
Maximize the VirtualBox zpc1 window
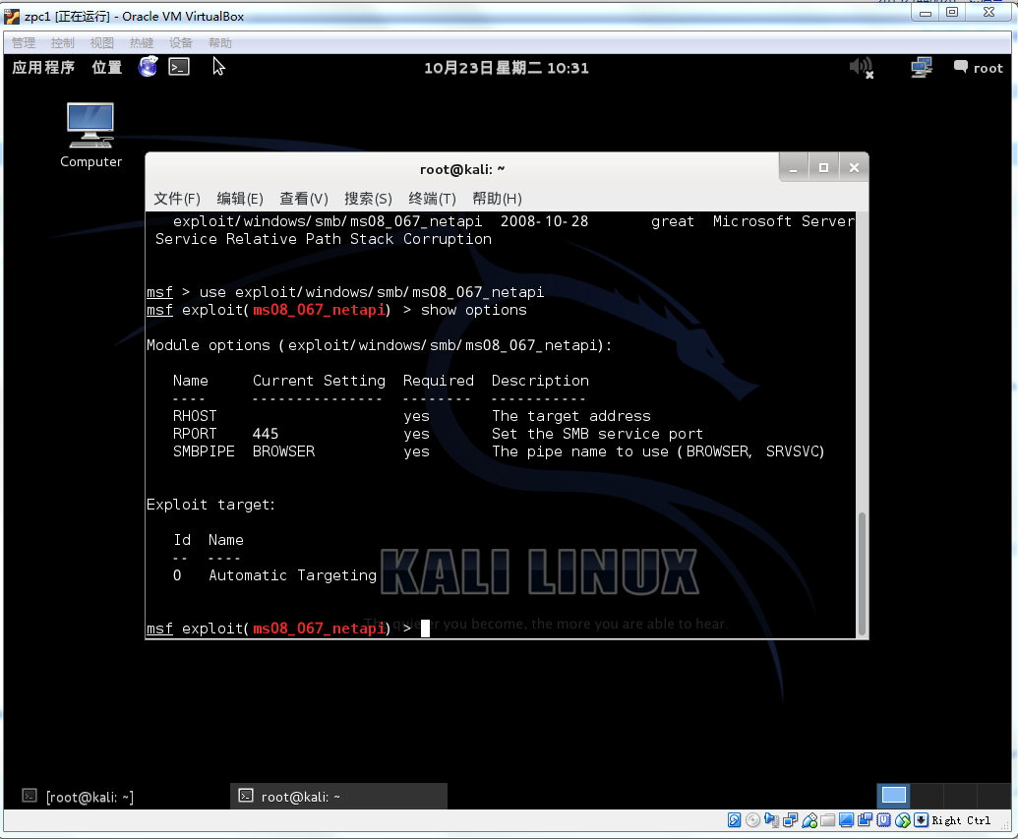pos(952,13)
